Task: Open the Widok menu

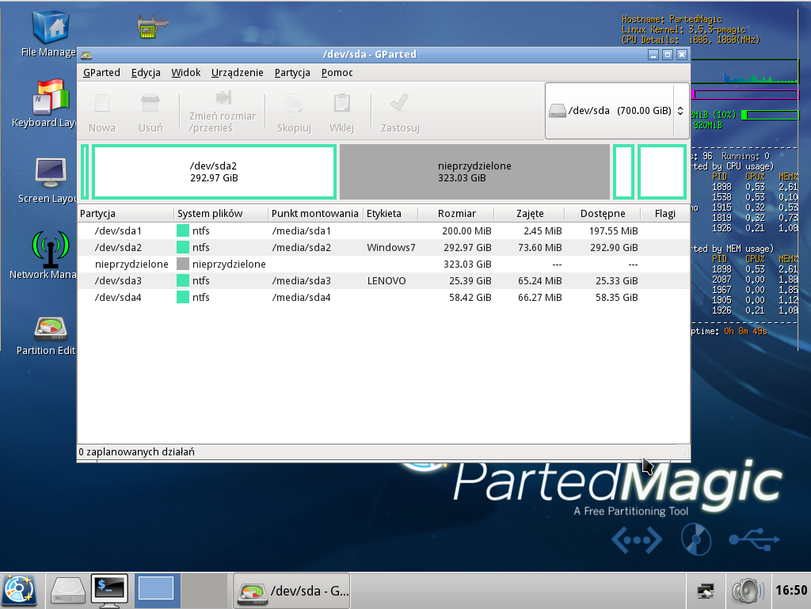Action: pyautogui.click(x=185, y=72)
